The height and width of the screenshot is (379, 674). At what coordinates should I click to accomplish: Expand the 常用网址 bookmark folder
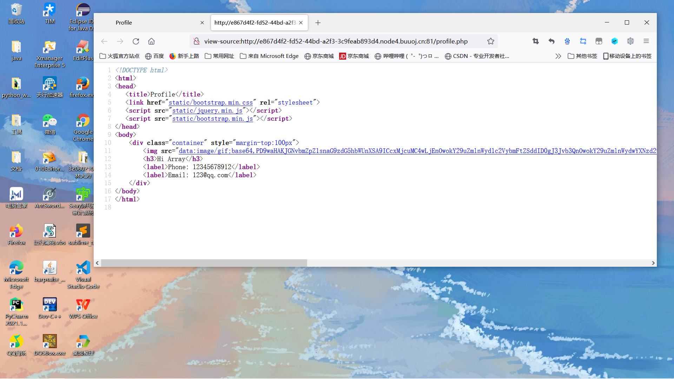pos(219,56)
